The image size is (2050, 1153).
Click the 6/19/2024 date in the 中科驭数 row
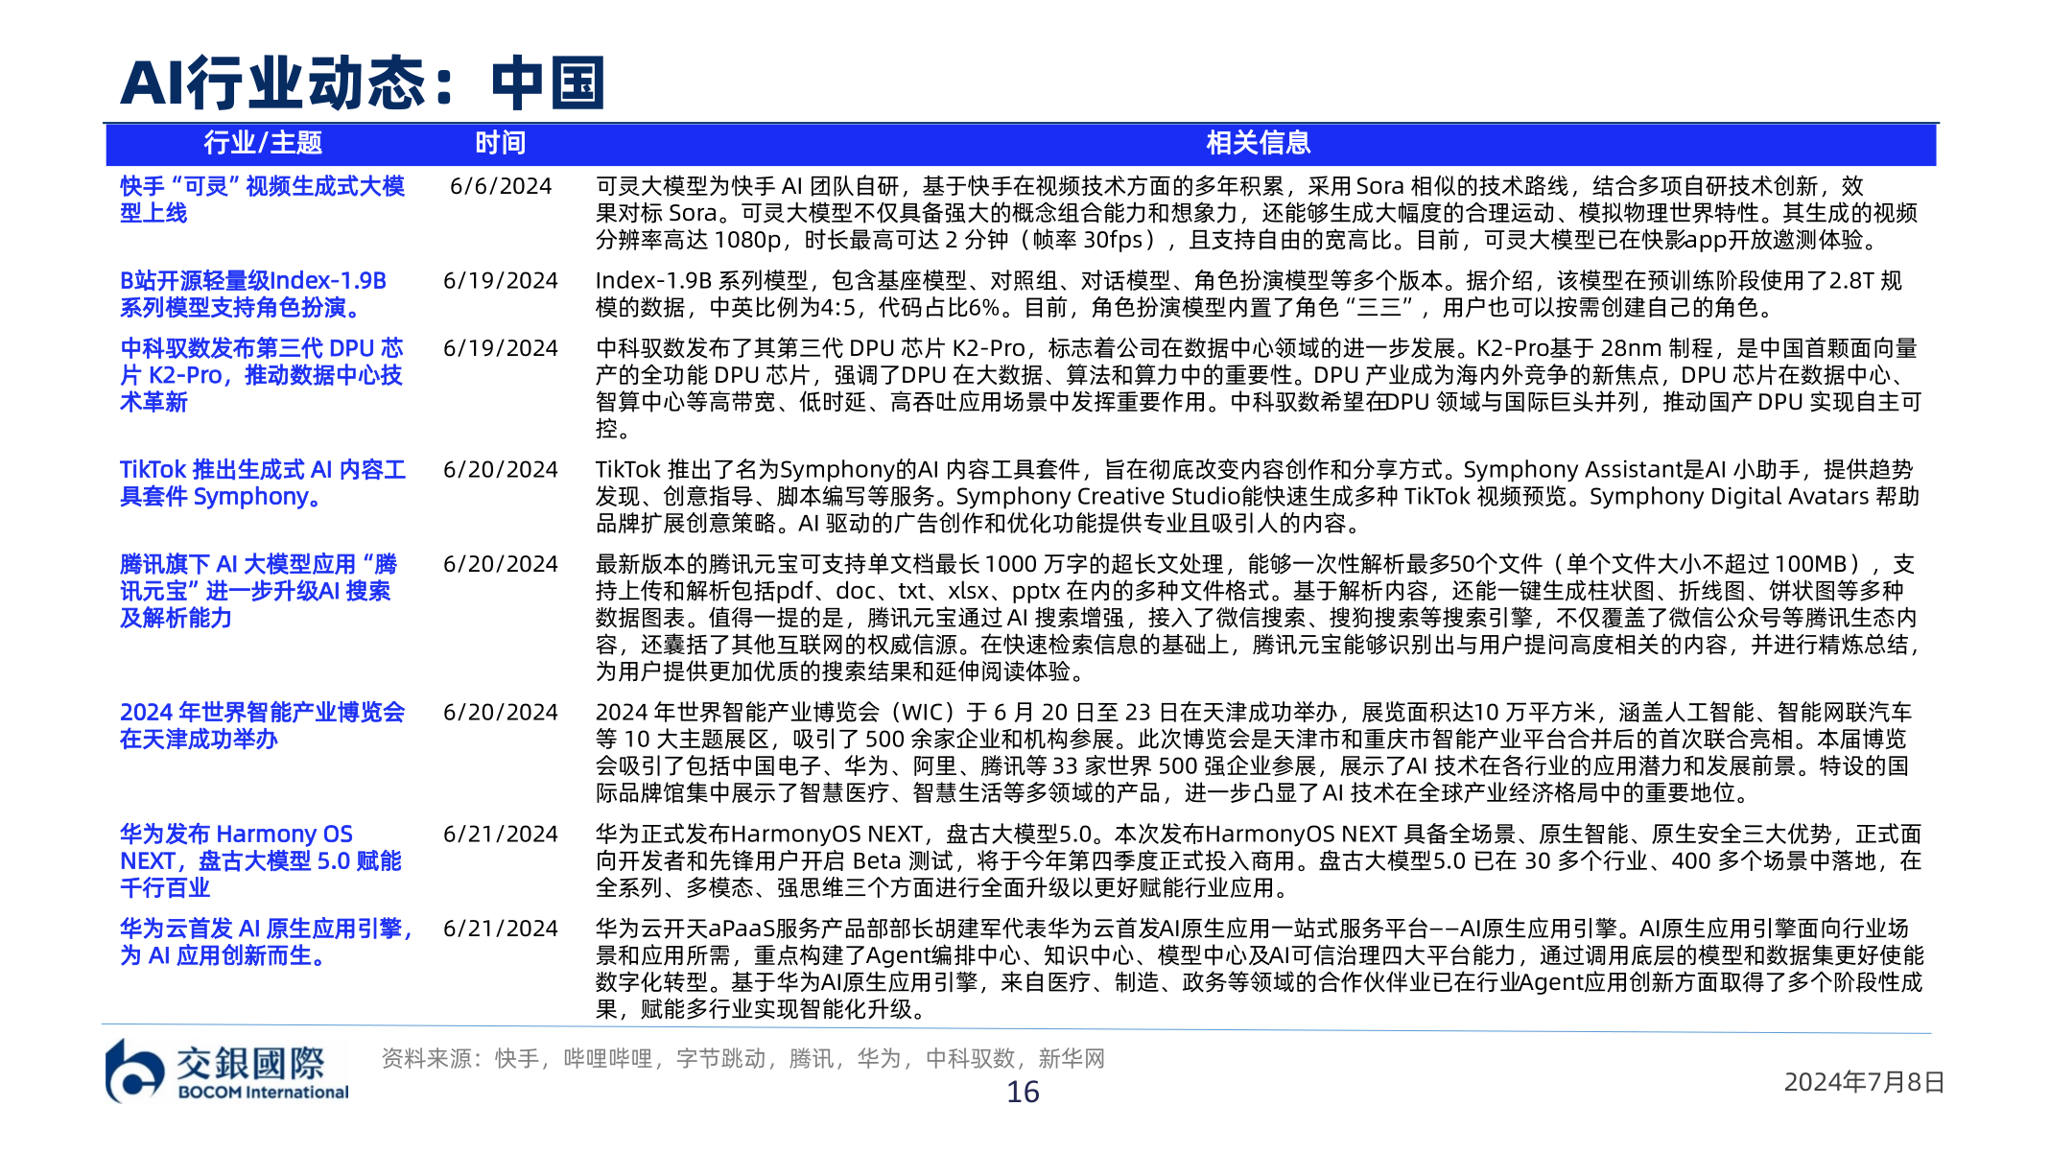pos(501,348)
